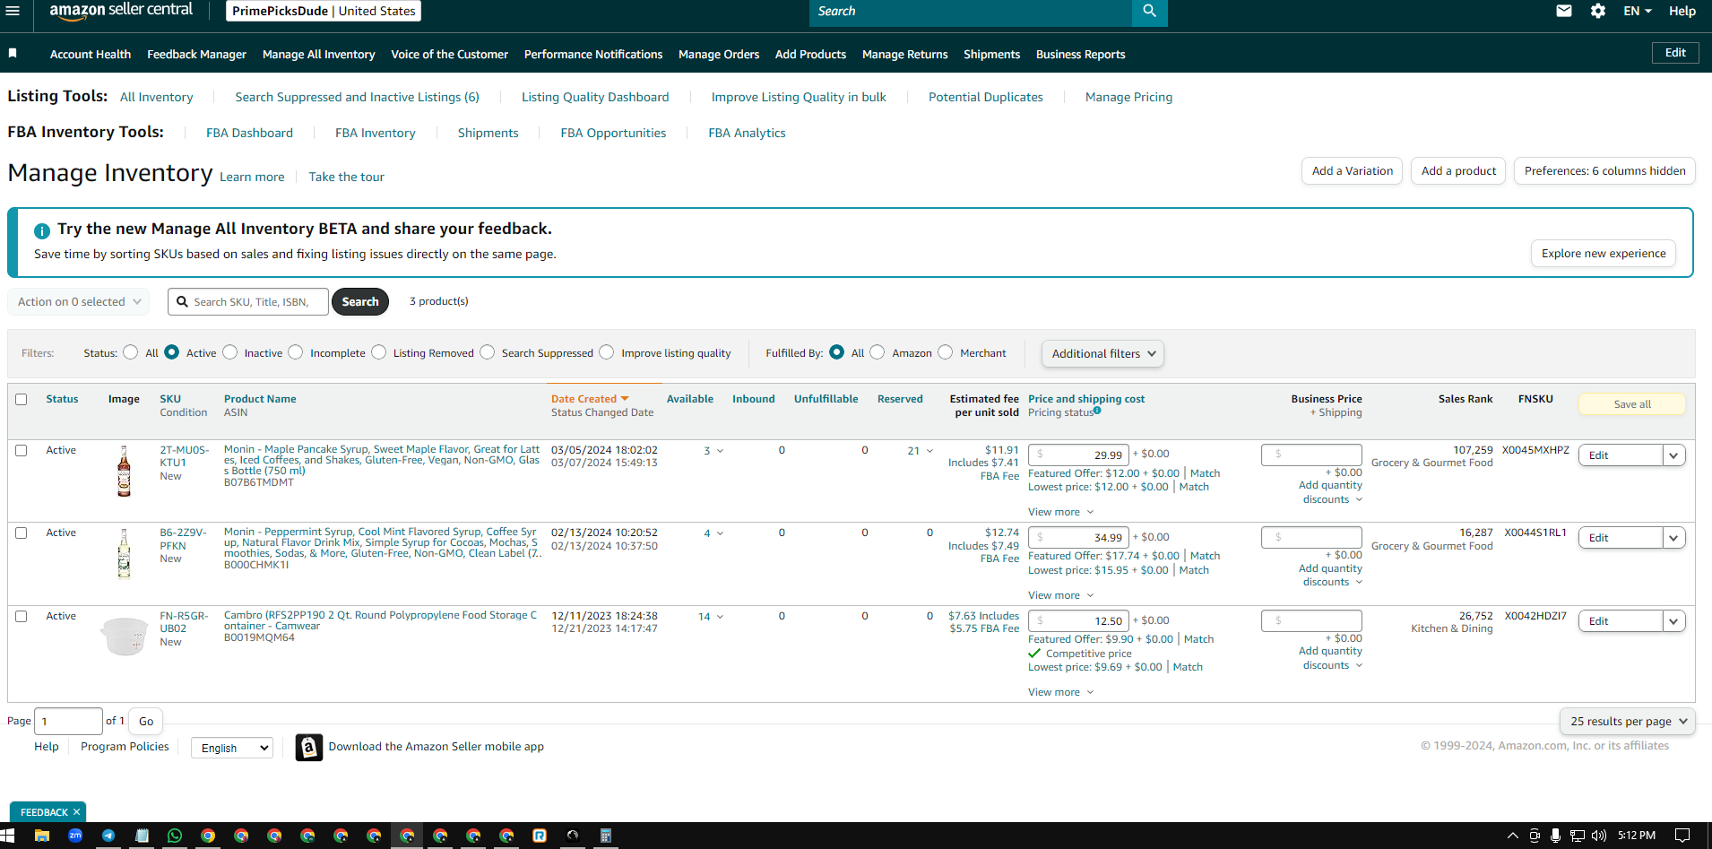Open the Calculator taskbar icon

pyautogui.click(x=606, y=836)
